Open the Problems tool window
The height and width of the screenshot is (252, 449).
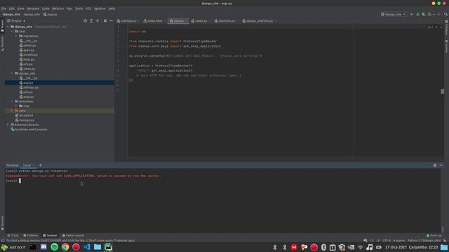pos(31,235)
